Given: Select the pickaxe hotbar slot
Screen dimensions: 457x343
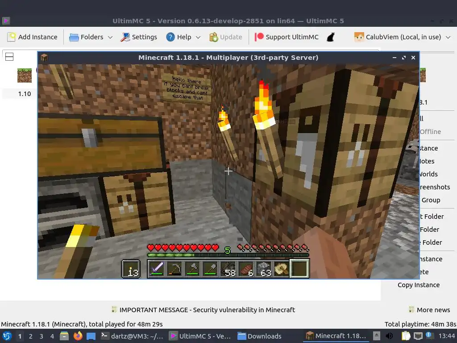Looking at the screenshot, I should pyautogui.click(x=174, y=268).
